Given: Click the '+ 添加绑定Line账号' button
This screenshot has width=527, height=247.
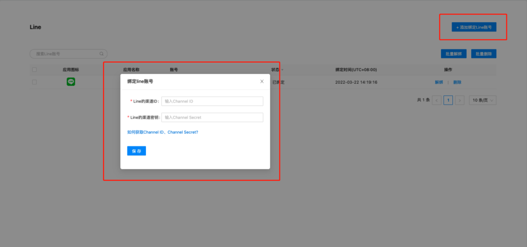Looking at the screenshot, I should point(474,27).
